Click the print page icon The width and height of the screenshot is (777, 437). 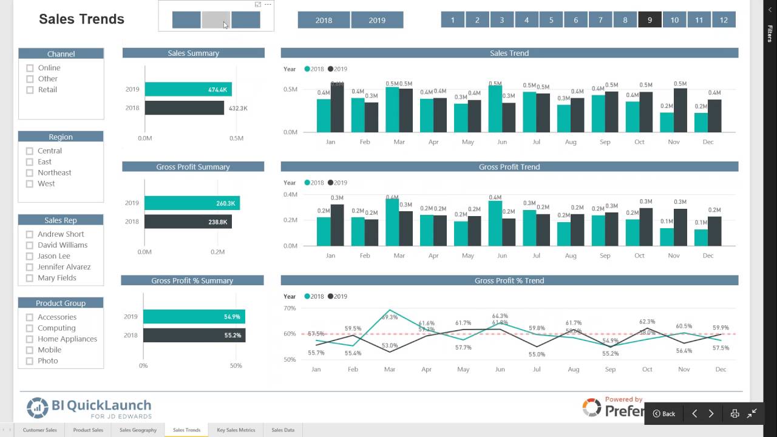click(735, 413)
